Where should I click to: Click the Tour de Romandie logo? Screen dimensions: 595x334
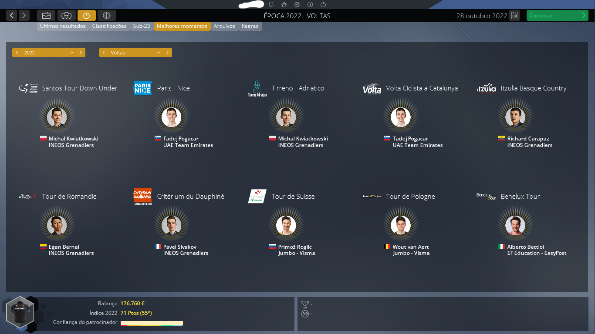[28, 197]
